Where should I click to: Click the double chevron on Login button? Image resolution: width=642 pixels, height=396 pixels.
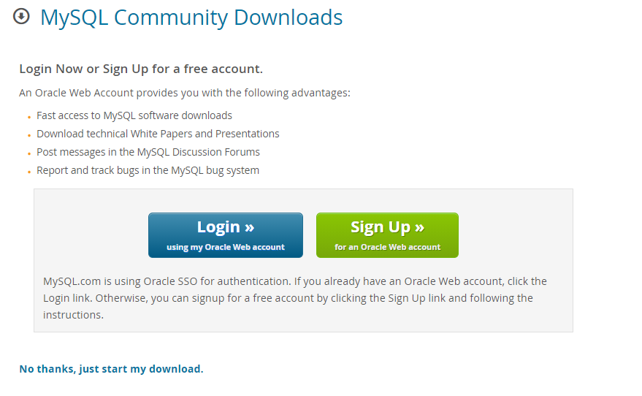250,227
